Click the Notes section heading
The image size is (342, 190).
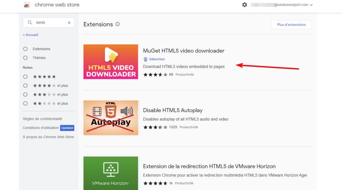click(x=28, y=68)
